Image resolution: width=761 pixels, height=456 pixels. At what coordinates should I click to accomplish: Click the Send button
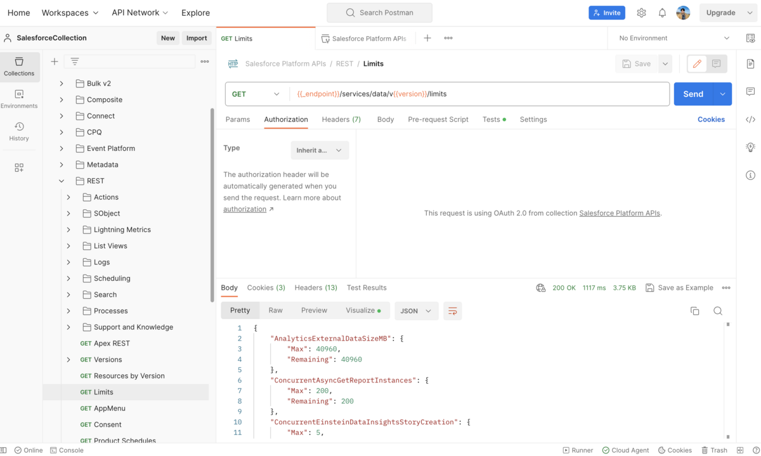tap(693, 94)
